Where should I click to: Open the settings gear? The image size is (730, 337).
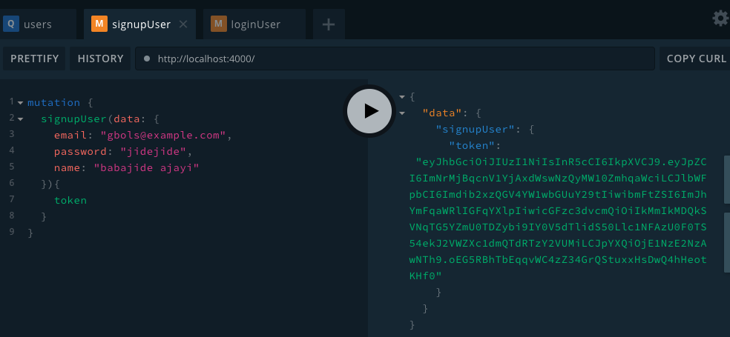pos(720,19)
